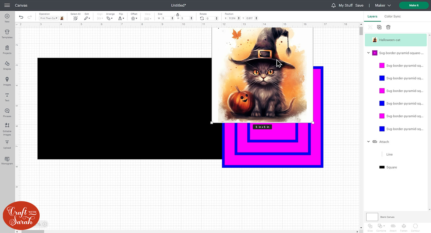Click the Svg-border-pyramid-square group color swatch
This screenshot has width=431, height=233.
point(375,53)
